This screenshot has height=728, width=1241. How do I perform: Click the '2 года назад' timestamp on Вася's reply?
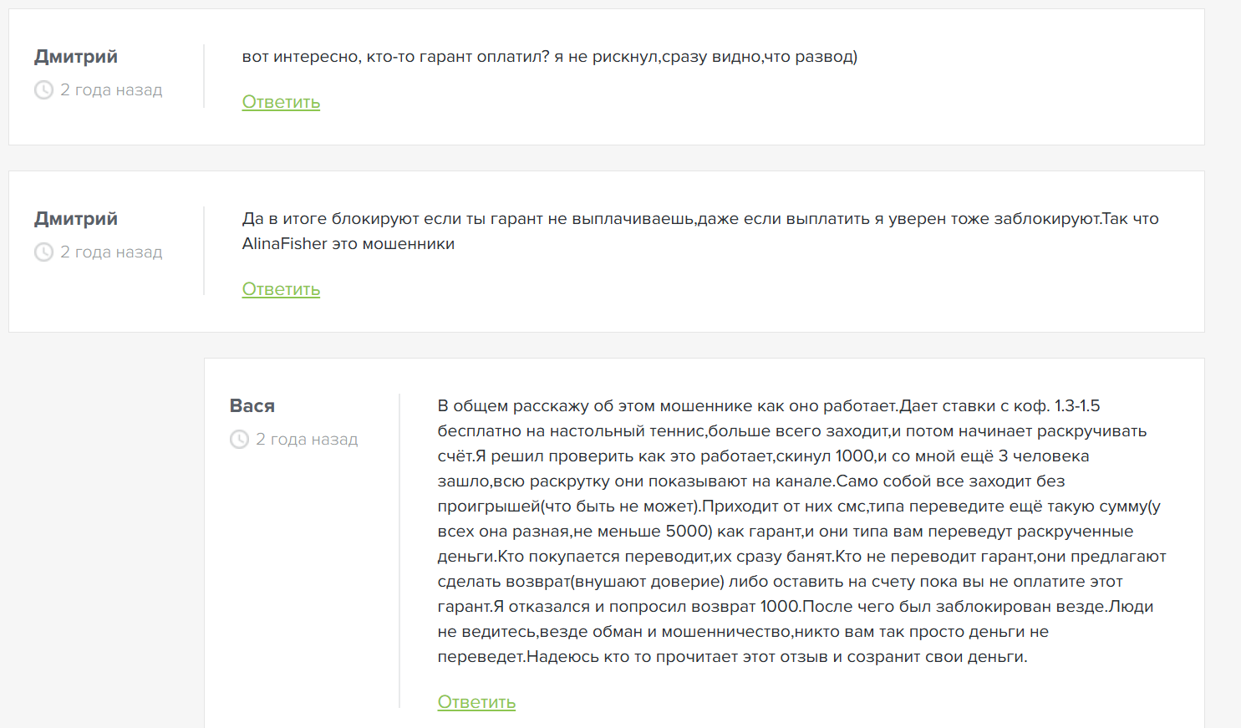pos(307,440)
